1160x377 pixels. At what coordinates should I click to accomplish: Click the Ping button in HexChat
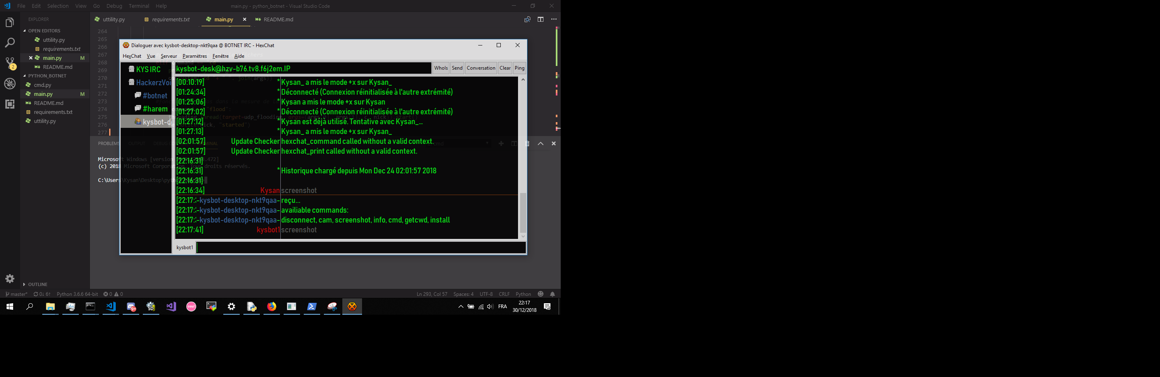[520, 68]
